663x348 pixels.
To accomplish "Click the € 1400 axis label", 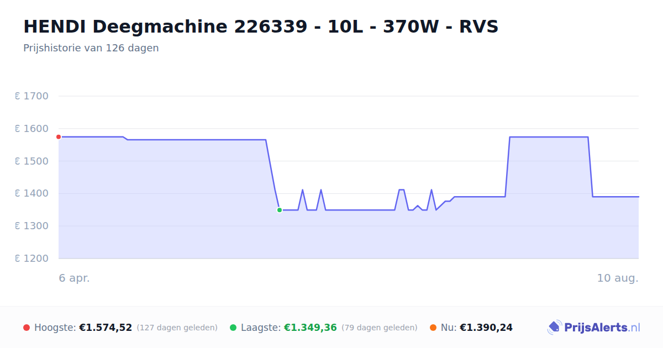I will coord(31,193).
